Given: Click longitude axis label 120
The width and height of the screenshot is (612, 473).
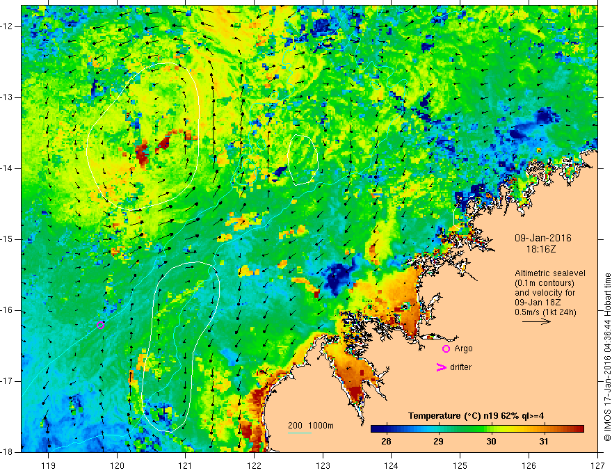Looking at the screenshot, I should (x=117, y=465).
